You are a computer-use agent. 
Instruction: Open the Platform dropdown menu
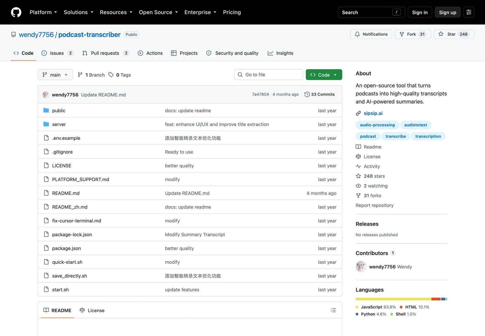click(x=43, y=12)
